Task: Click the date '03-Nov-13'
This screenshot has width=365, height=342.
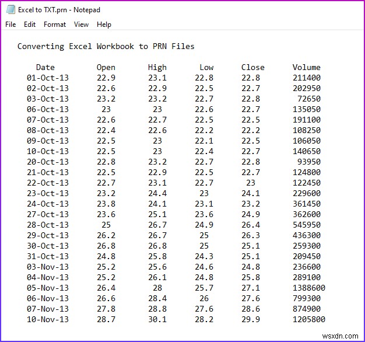Action: [x=48, y=267]
